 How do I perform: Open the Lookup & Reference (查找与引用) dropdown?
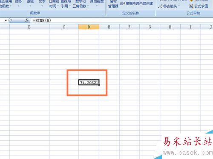click(66, 4)
